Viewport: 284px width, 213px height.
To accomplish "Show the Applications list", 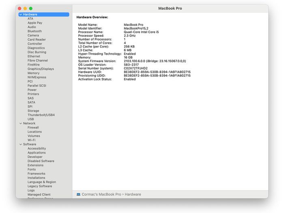I will (37, 153).
